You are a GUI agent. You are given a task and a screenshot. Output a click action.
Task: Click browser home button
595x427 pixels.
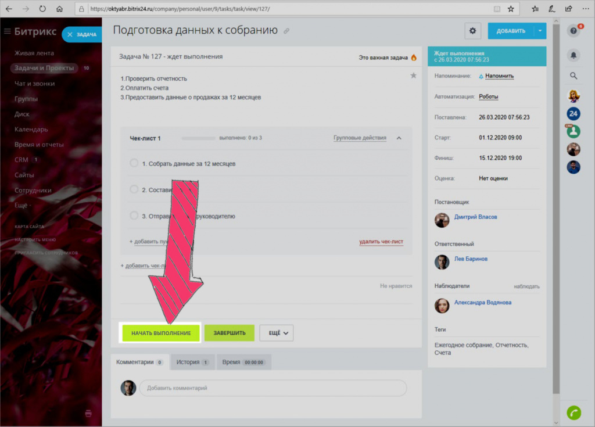coord(59,8)
